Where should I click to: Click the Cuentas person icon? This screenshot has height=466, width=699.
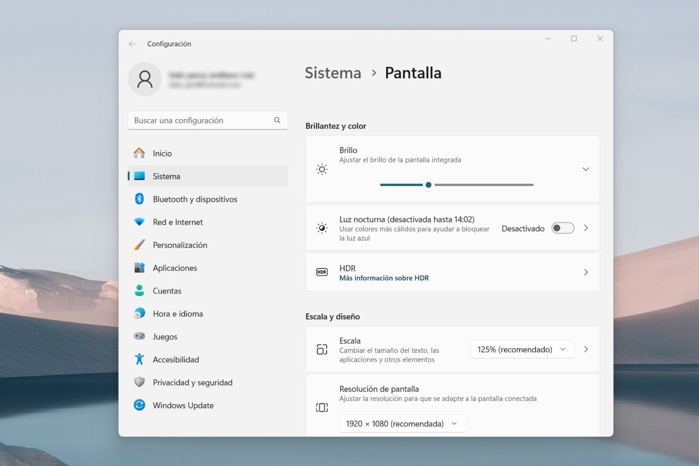click(x=139, y=290)
